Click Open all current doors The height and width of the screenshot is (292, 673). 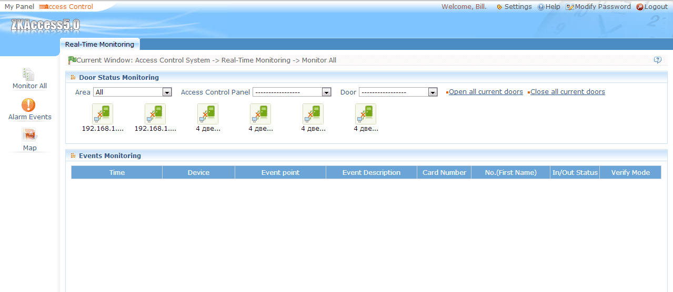coord(486,92)
